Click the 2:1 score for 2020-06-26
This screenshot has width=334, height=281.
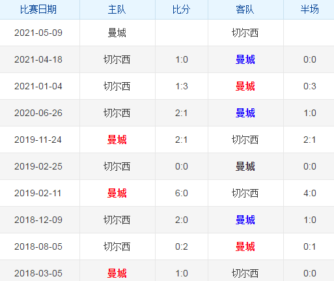(x=182, y=113)
